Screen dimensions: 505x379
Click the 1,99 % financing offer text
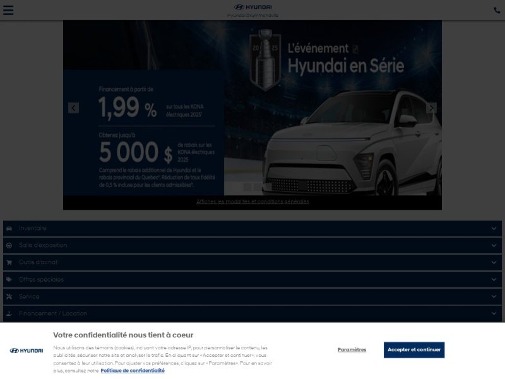point(128,107)
